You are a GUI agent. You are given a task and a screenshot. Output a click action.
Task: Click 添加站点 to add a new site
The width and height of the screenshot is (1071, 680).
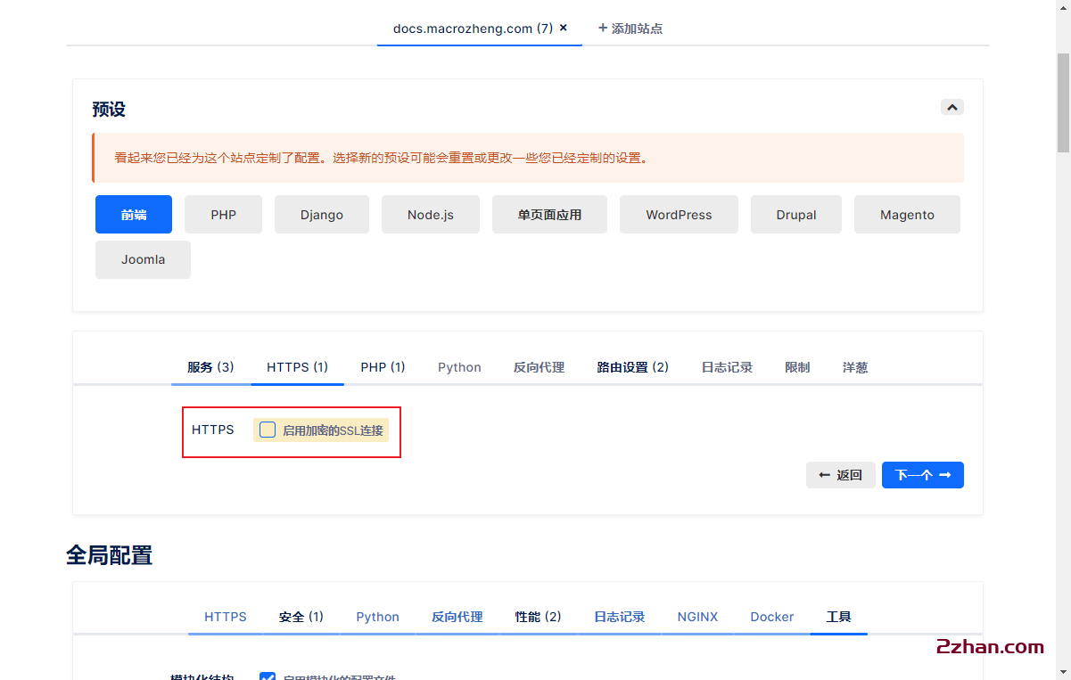(630, 28)
